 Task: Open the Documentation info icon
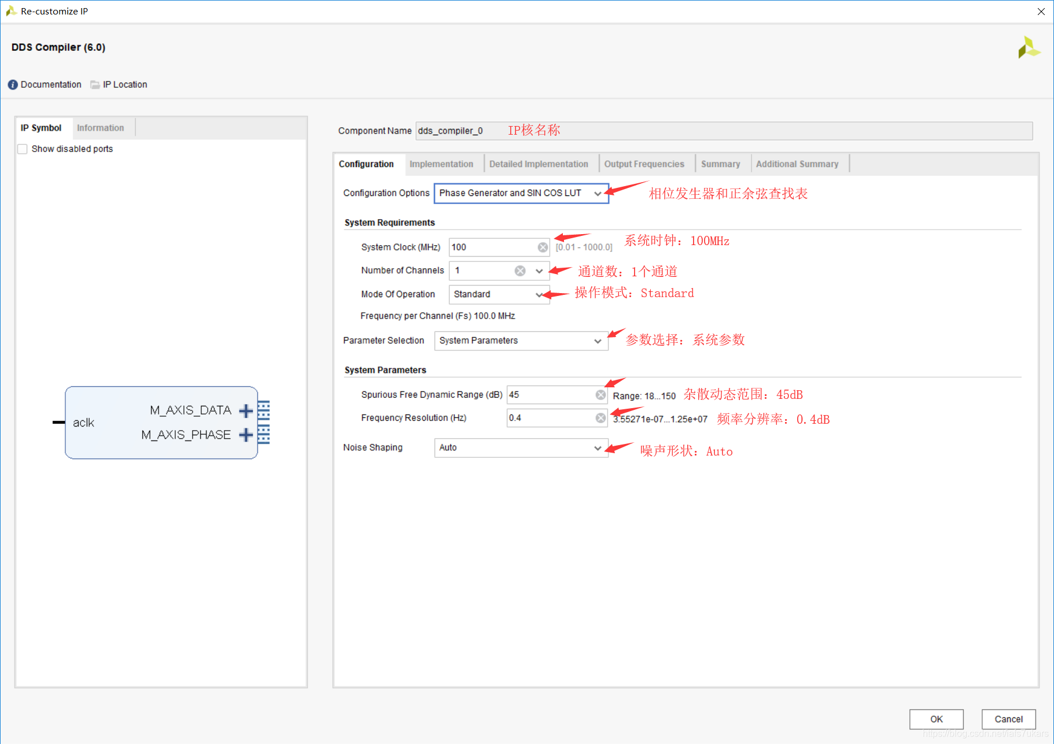[x=13, y=85]
